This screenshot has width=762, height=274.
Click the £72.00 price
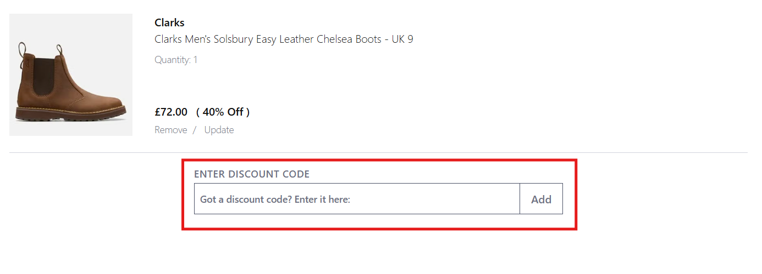click(x=171, y=112)
